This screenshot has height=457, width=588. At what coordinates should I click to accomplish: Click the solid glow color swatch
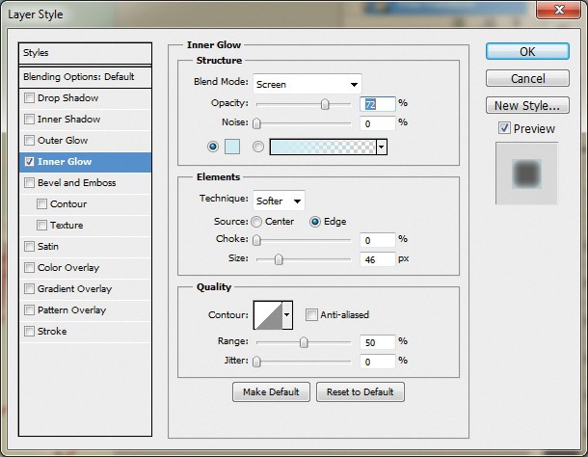[x=232, y=147]
